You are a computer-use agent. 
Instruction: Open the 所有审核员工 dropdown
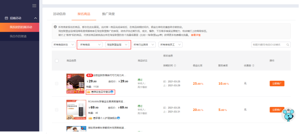coord(171,44)
